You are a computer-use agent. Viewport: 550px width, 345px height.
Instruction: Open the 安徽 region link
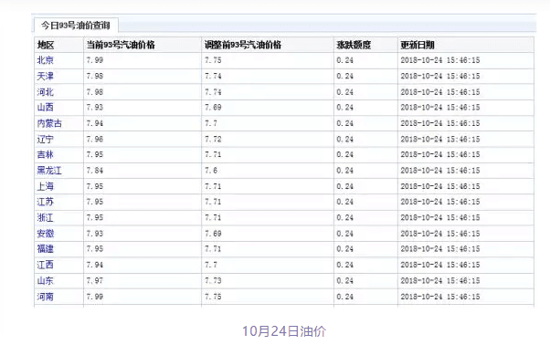tap(46, 234)
